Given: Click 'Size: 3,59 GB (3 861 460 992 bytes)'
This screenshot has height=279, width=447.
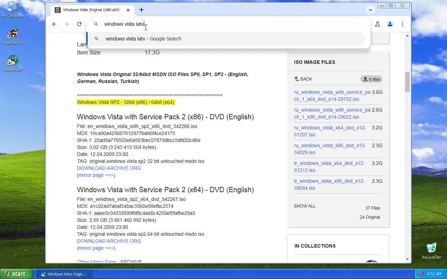Looking at the screenshot, I should click(x=116, y=220).
